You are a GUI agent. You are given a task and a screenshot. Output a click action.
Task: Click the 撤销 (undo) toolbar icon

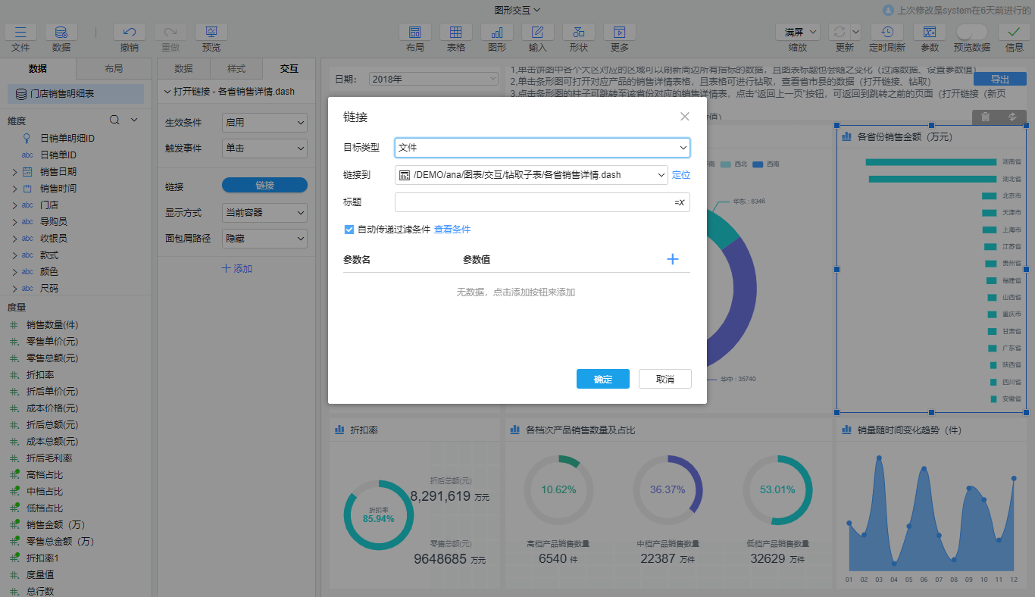[x=130, y=33]
